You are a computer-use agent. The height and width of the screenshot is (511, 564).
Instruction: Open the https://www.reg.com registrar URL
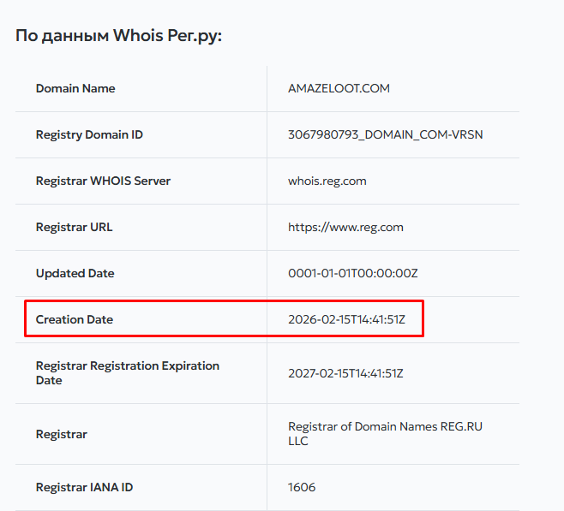[345, 228]
